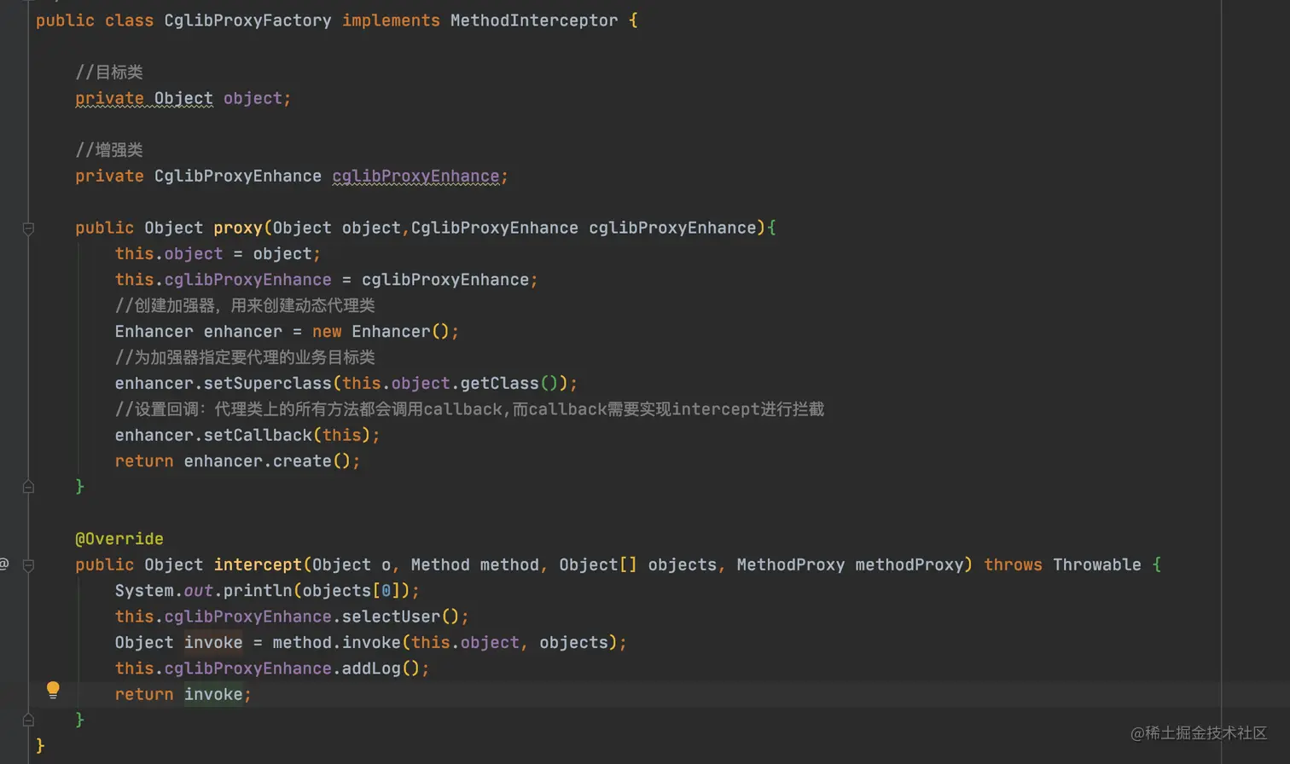Click 'method.invoke' in the Object invoke line

(x=337, y=642)
